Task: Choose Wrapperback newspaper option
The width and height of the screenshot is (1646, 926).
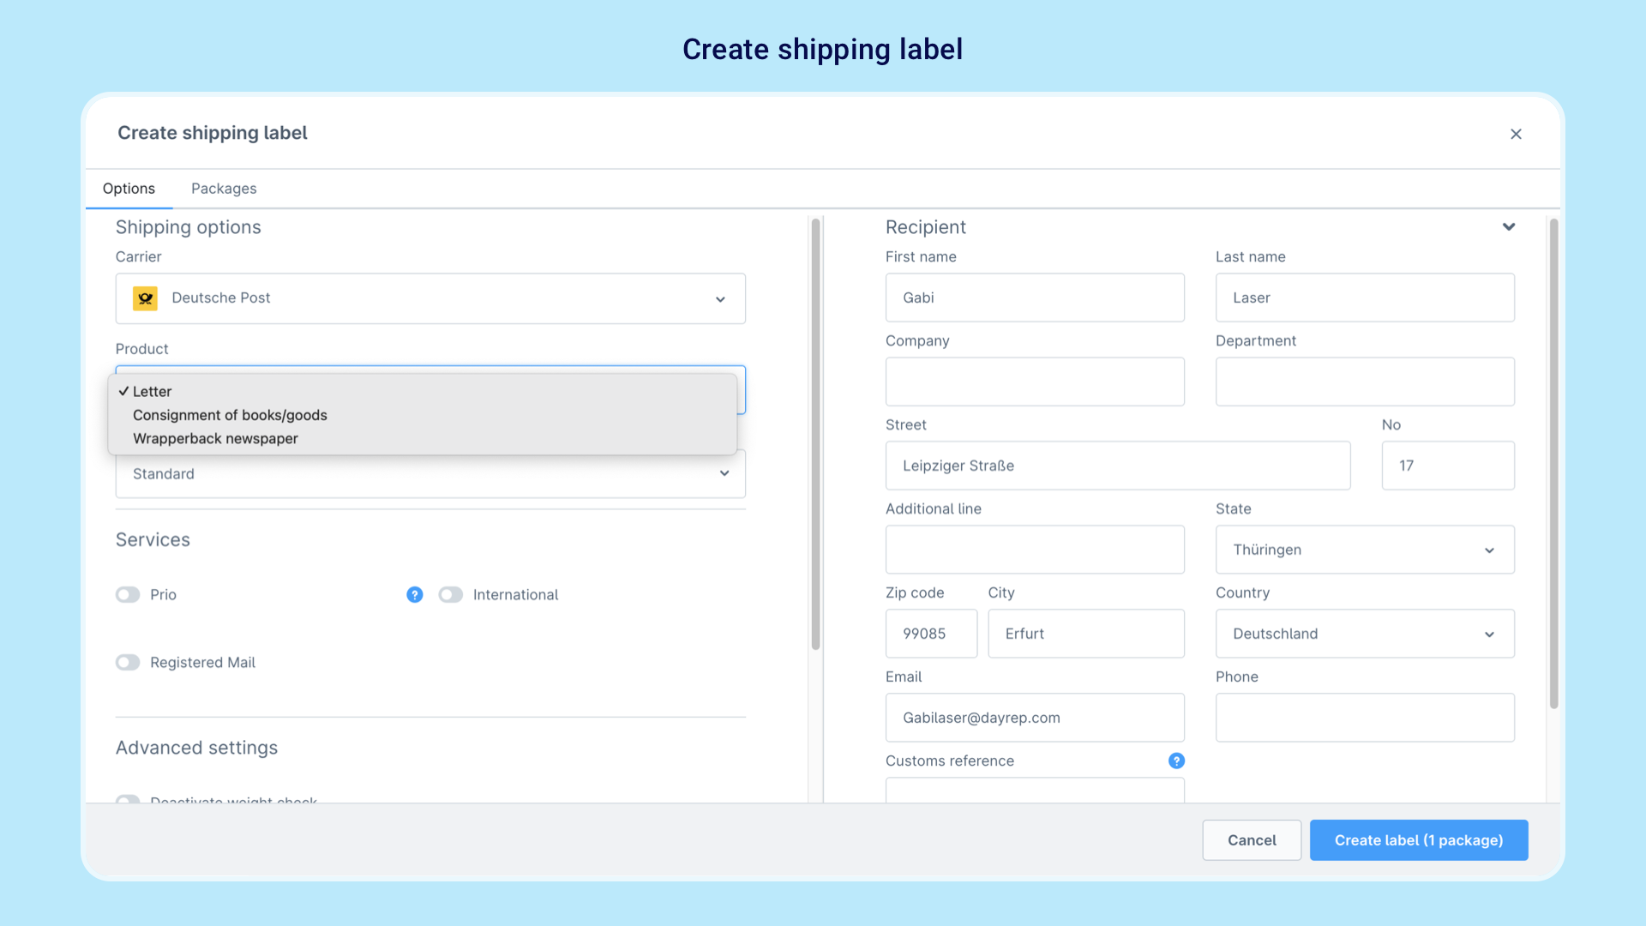Action: 423,438
